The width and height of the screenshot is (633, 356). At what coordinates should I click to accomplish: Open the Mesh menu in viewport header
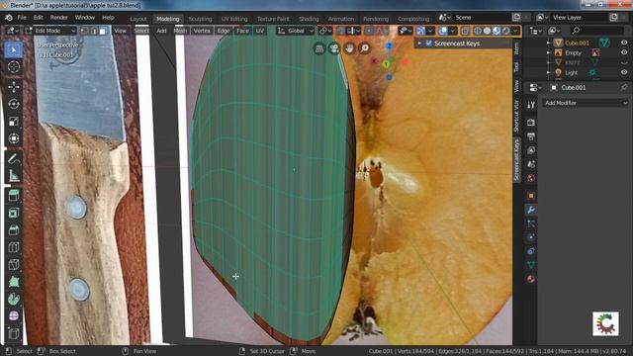coord(180,31)
